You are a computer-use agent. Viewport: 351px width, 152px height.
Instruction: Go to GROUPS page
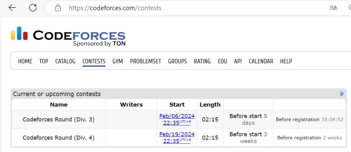[x=177, y=61]
